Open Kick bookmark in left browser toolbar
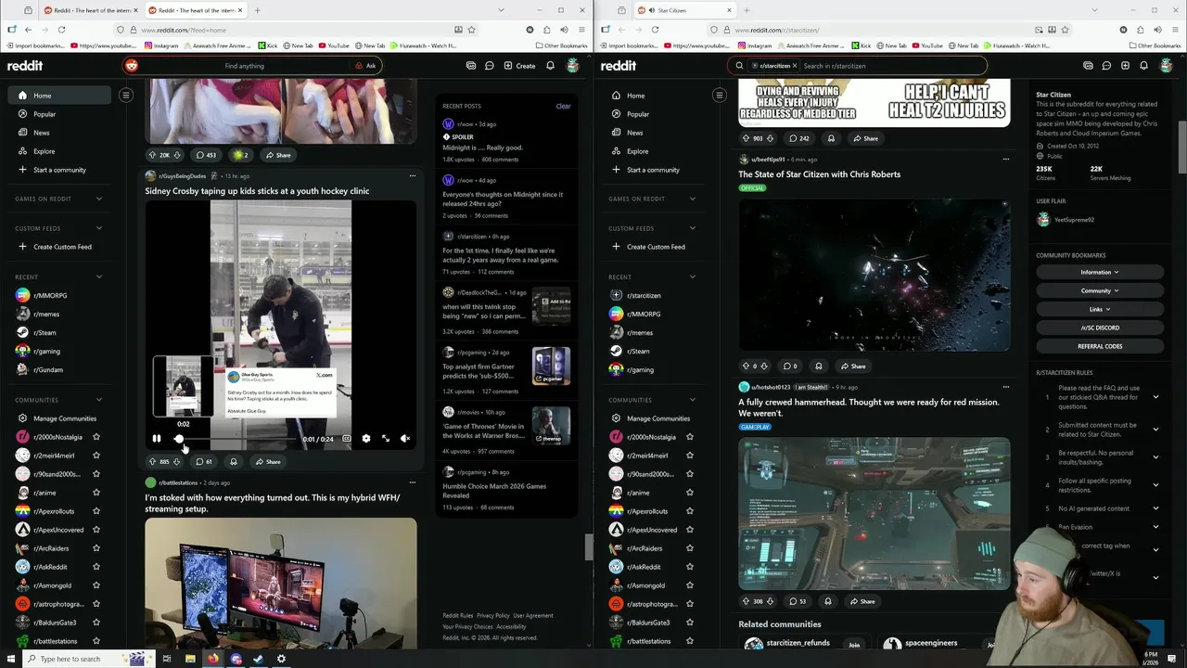 [267, 45]
